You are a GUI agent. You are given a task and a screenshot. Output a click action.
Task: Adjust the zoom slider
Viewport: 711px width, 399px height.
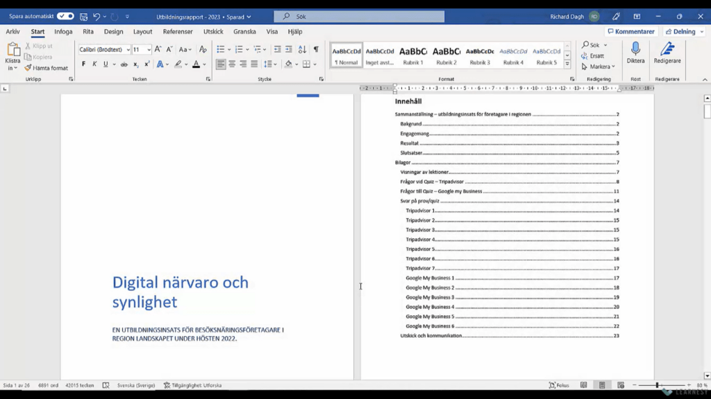[x=657, y=385]
